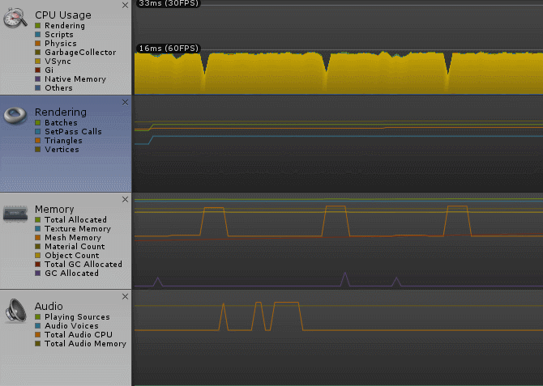Click the Total Audio Memory label
Viewport: 543px width, 386px height.
point(85,344)
